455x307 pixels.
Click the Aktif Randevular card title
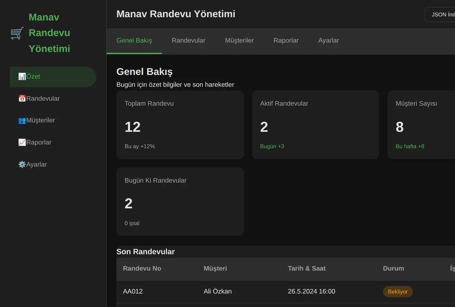284,103
